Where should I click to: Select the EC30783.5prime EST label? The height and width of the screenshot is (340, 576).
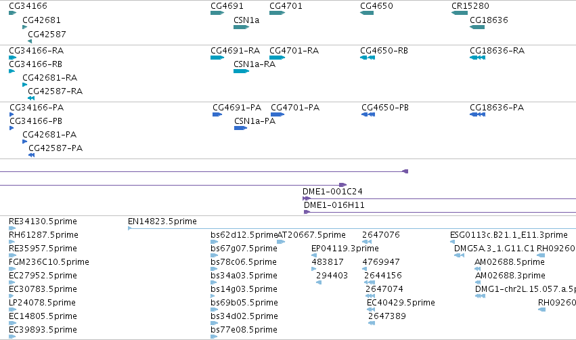pyautogui.click(x=43, y=289)
